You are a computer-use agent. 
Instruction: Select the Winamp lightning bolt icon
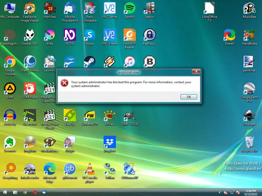[x=110, y=62]
